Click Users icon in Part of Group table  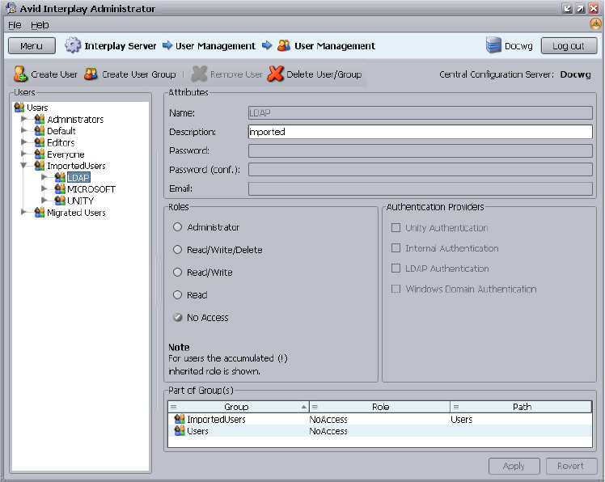(180, 431)
